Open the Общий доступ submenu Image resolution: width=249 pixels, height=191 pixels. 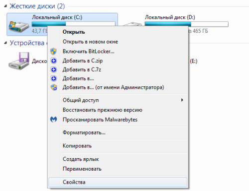(118, 100)
